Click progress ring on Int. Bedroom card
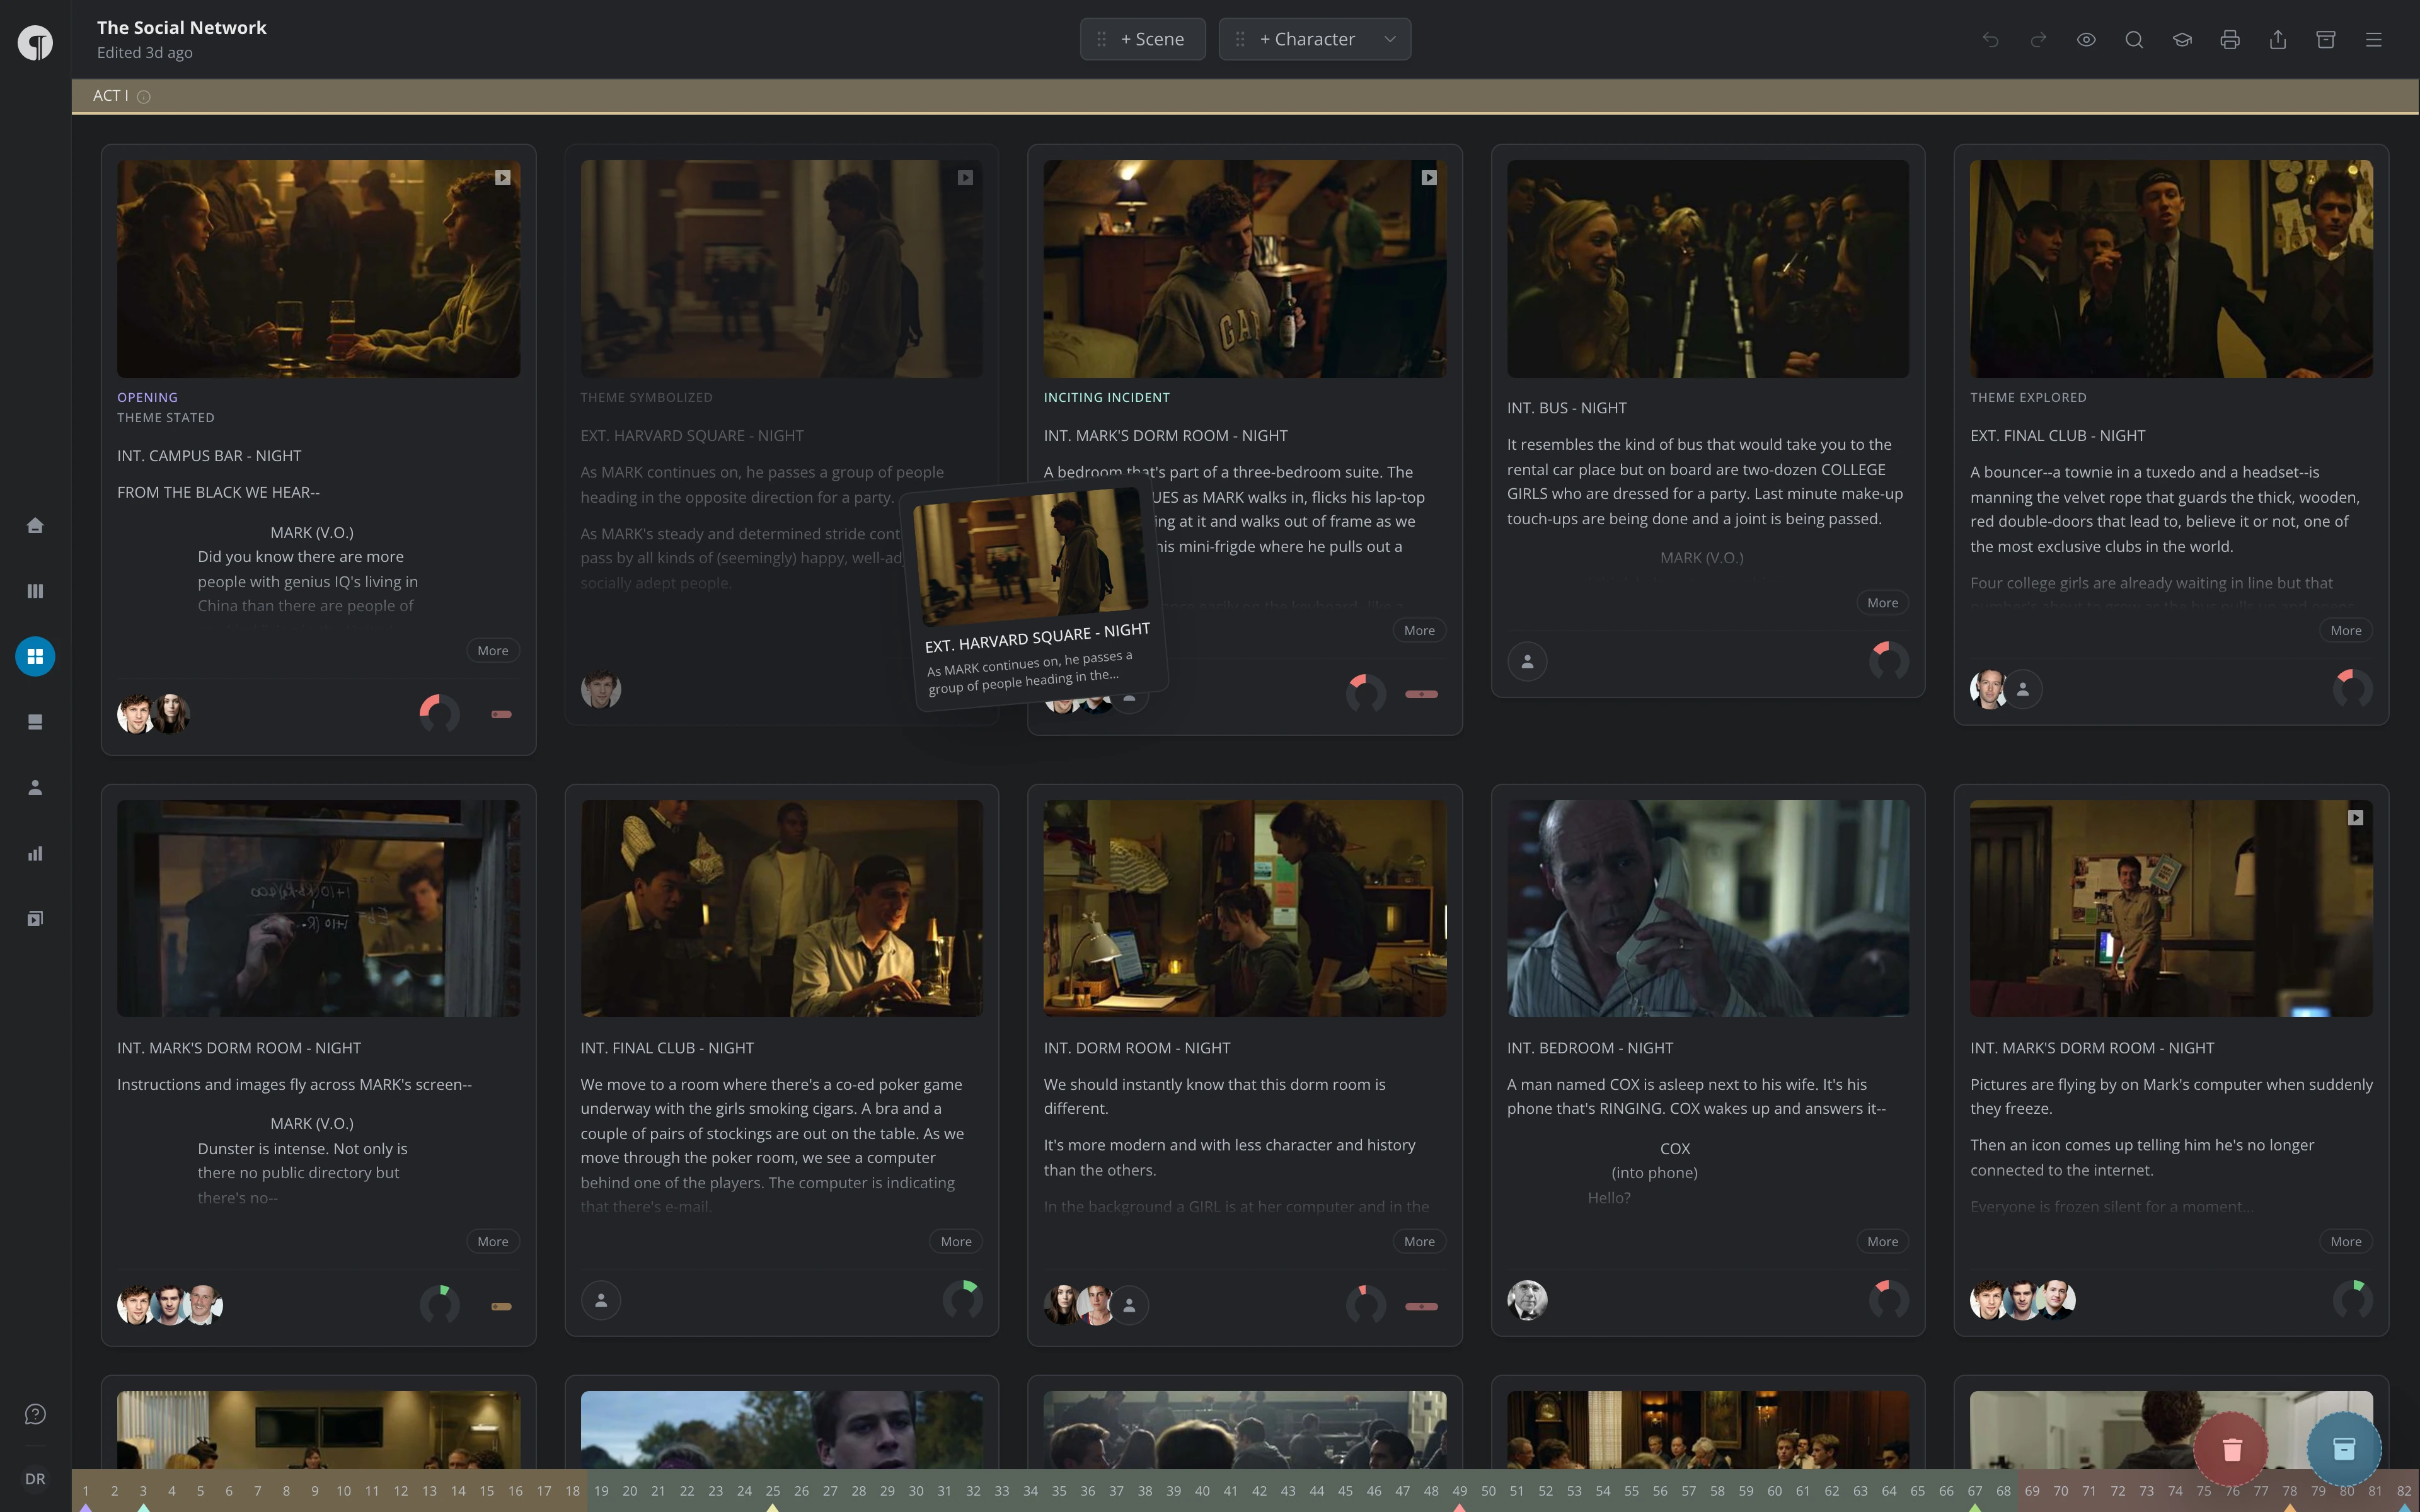 click(x=1889, y=1300)
